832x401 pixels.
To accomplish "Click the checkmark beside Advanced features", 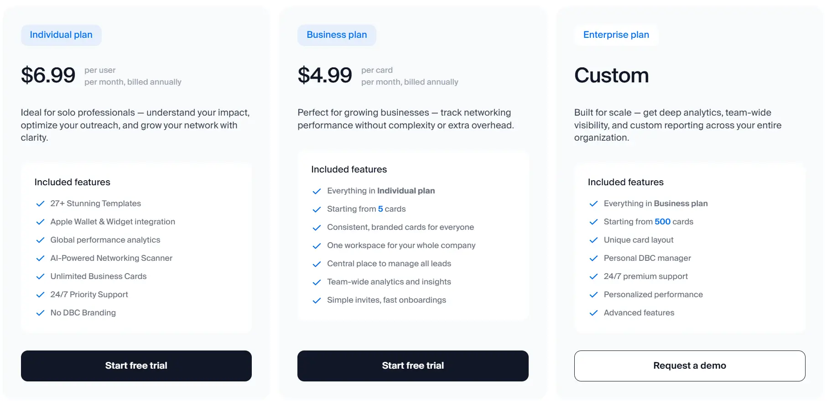I will pos(594,313).
